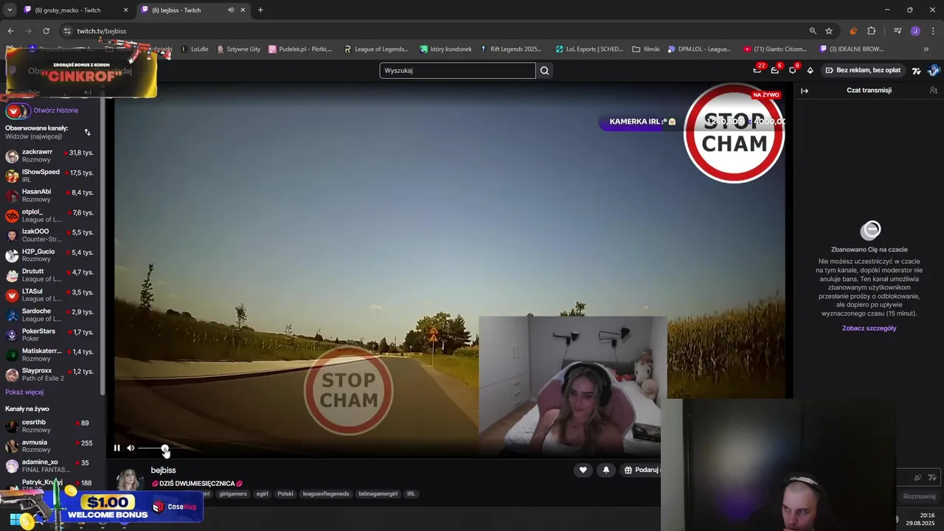Open LoLdle bookmark
This screenshot has width=944, height=531.
194,49
